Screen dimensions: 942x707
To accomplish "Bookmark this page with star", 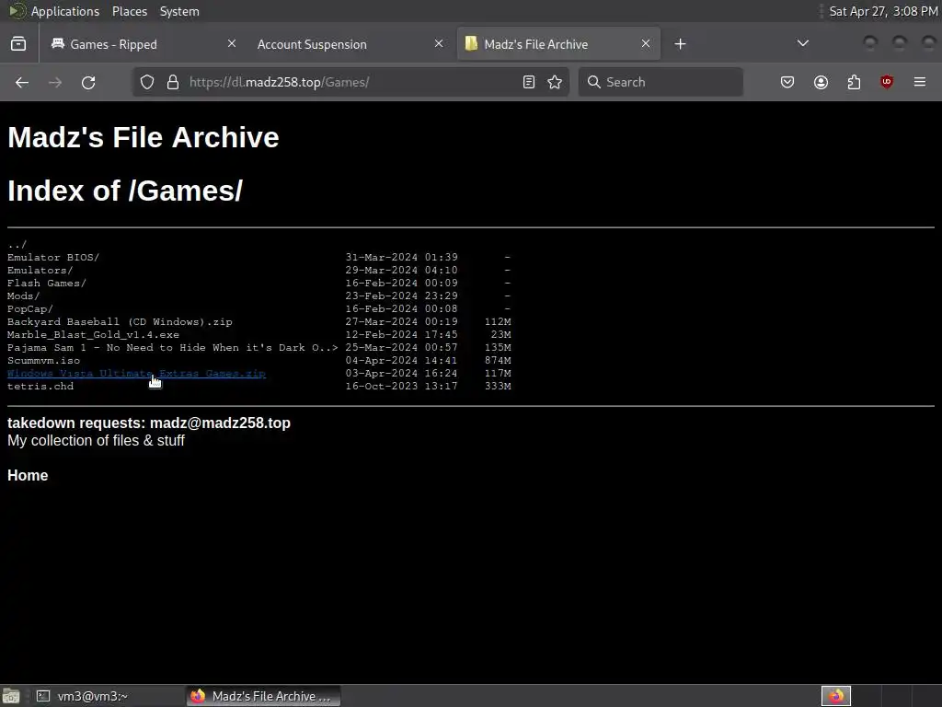I will point(555,82).
